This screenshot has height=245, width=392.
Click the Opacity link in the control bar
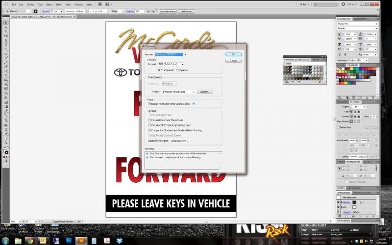coord(130,11)
